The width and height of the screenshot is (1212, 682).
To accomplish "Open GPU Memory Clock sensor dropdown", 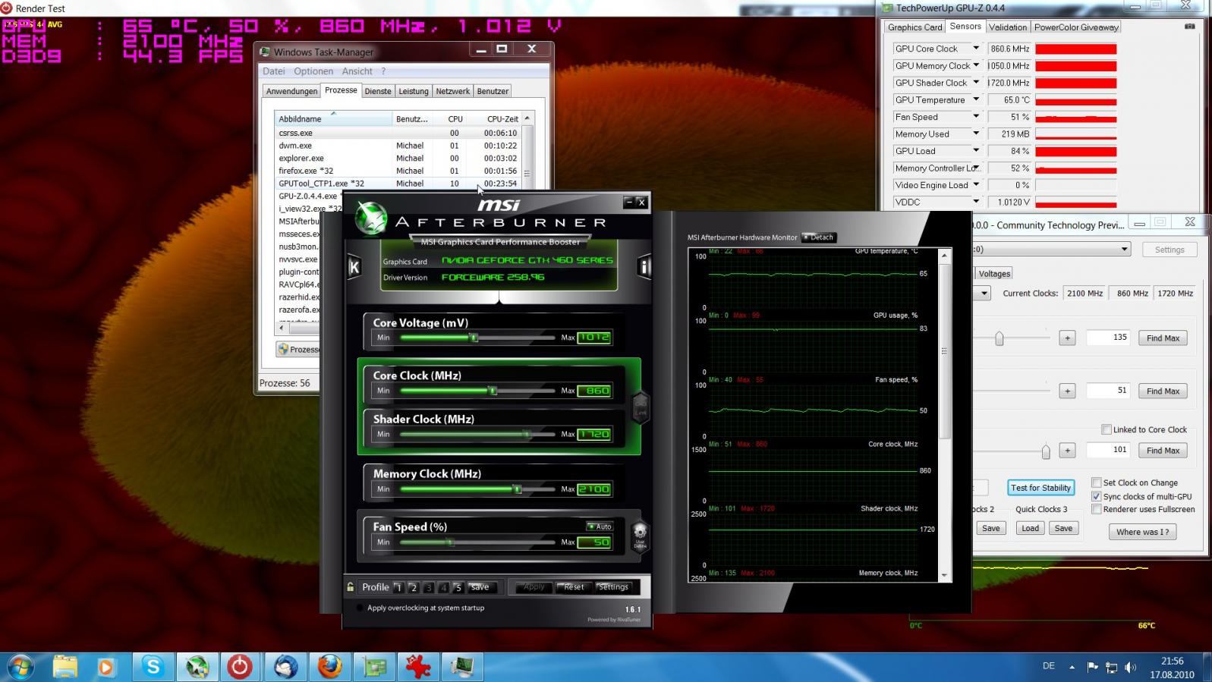I will [976, 65].
